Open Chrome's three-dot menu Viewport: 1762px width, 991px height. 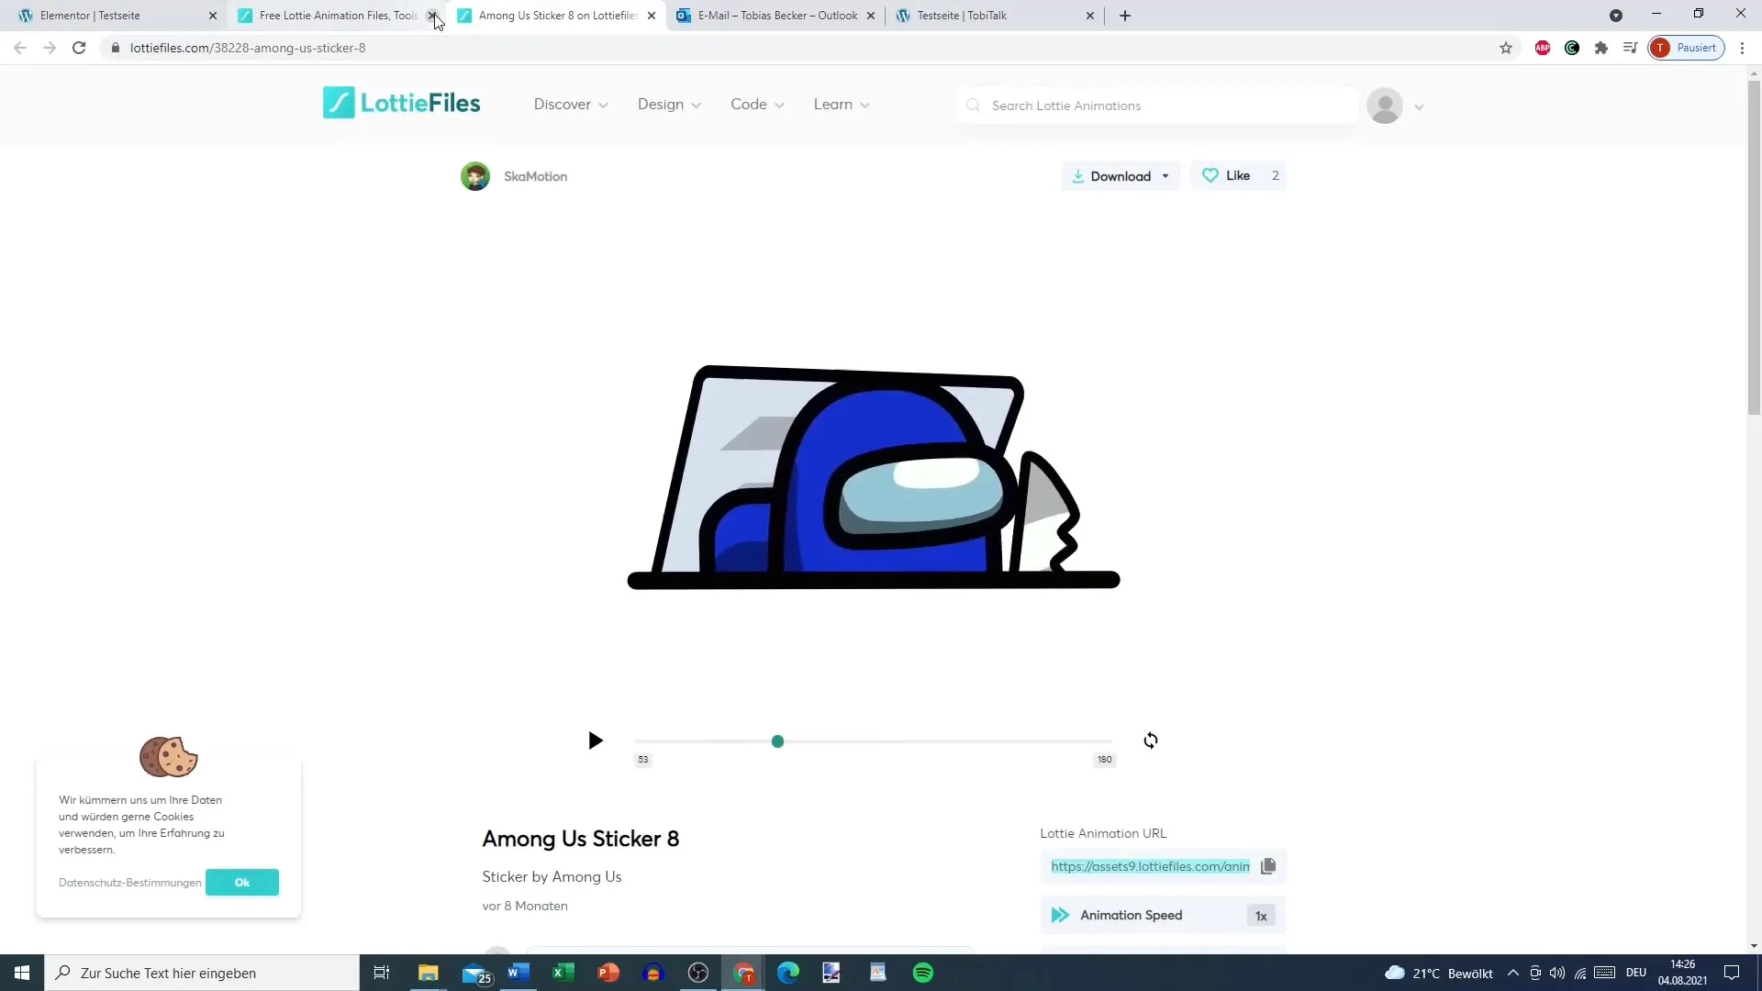coord(1743,48)
